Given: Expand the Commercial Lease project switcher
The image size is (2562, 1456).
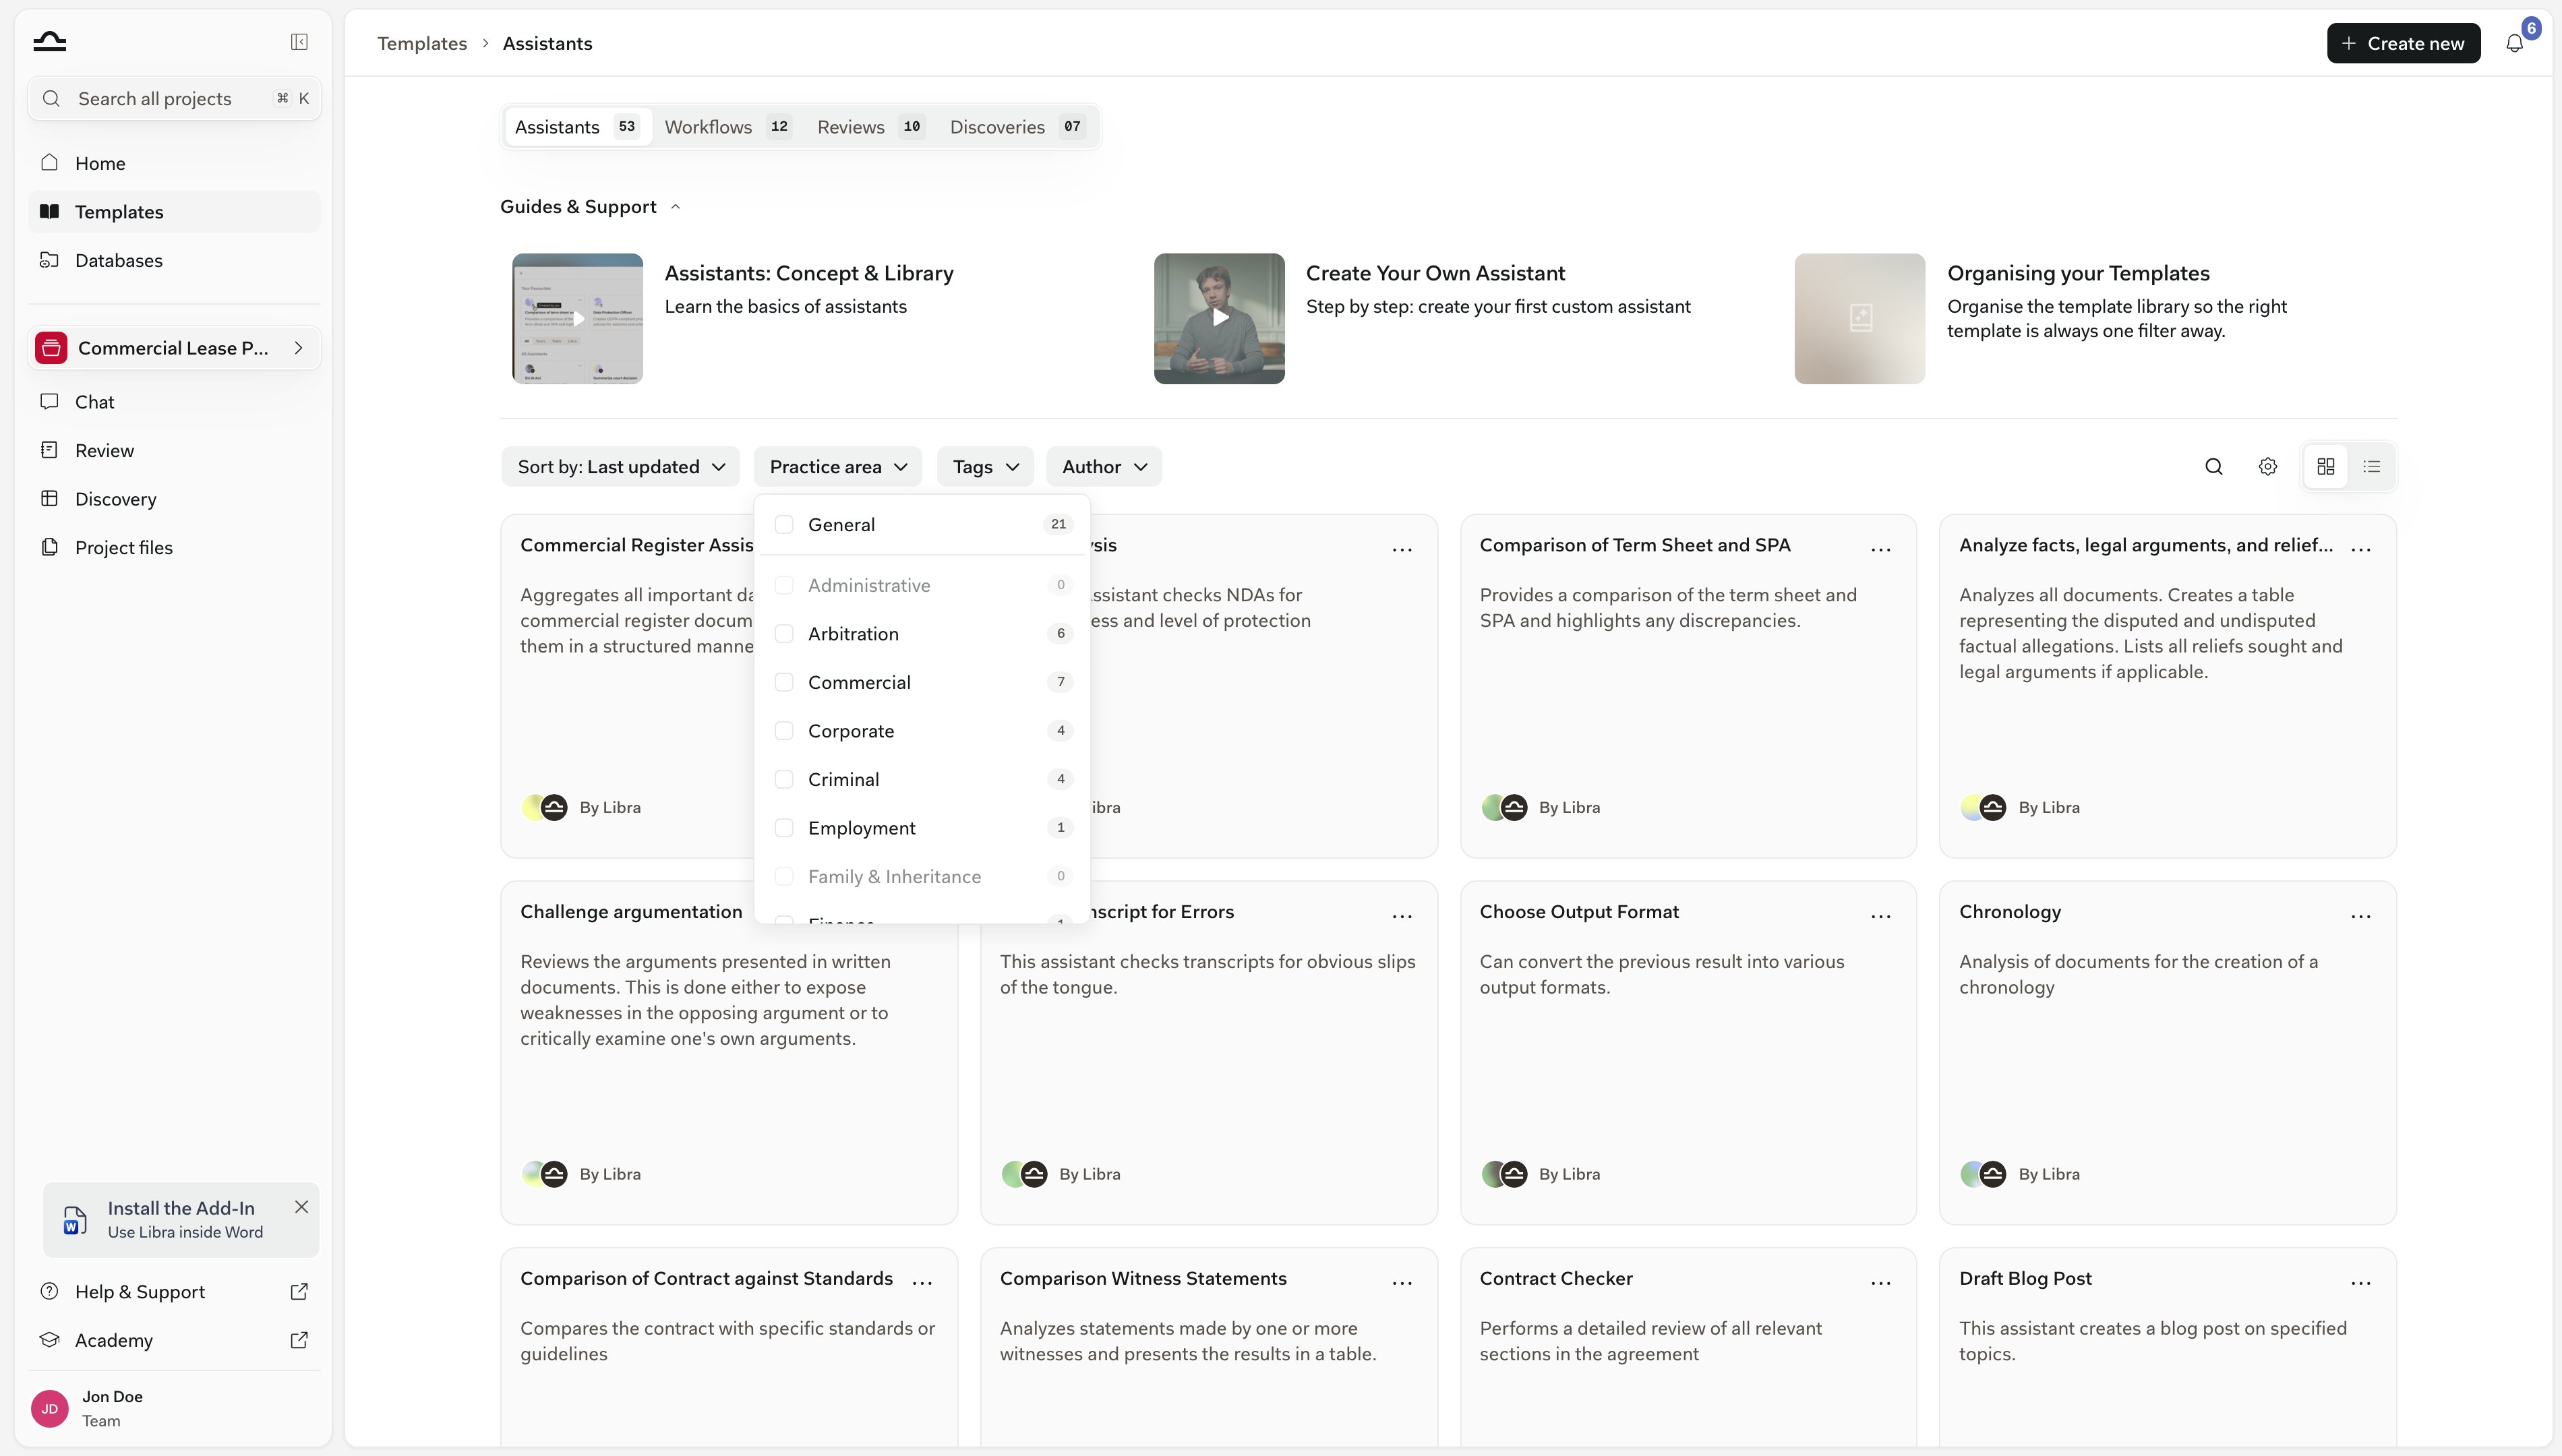Looking at the screenshot, I should (174, 348).
